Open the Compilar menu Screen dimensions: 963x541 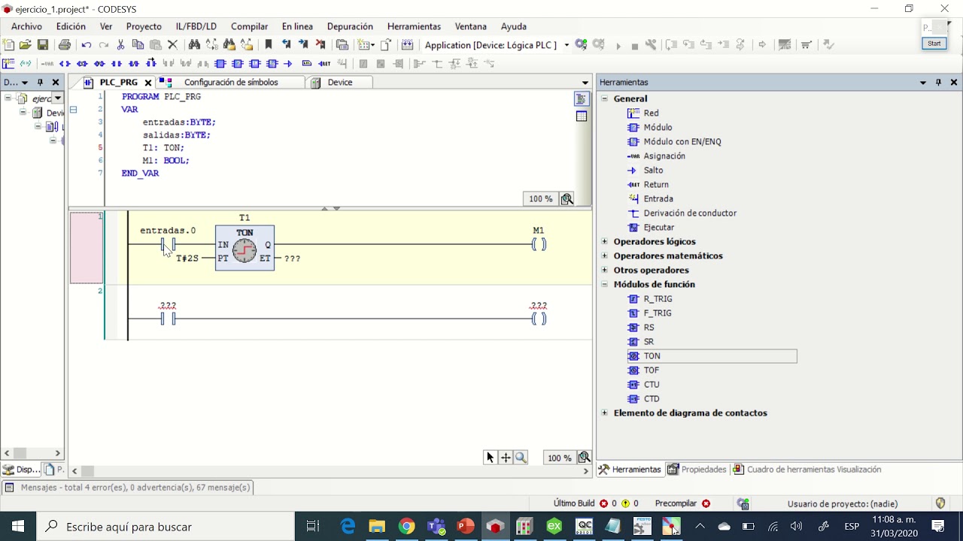(249, 26)
